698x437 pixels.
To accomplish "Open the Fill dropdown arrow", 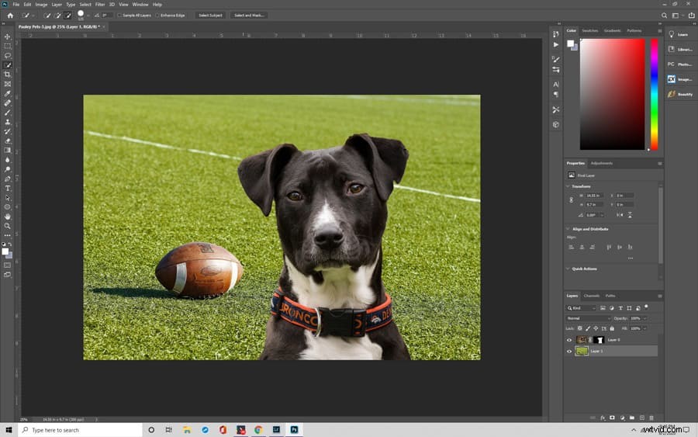I will click(x=644, y=328).
